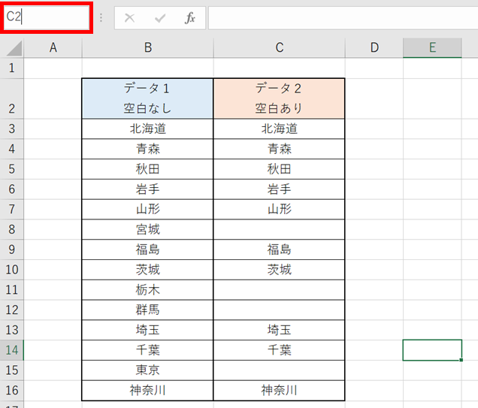Click the empty formula bar input area

(338, 18)
